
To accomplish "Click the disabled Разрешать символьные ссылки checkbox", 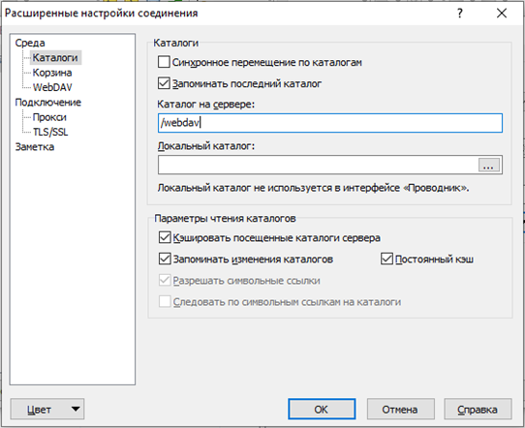I will [165, 281].
